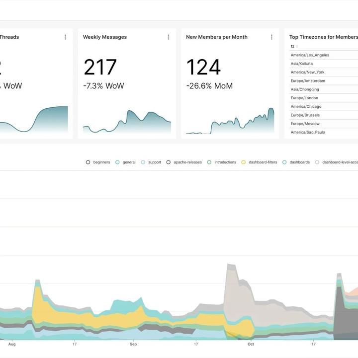Click the 217 Weekly Messages big number
Screen dimensions: 358x358
point(100,67)
